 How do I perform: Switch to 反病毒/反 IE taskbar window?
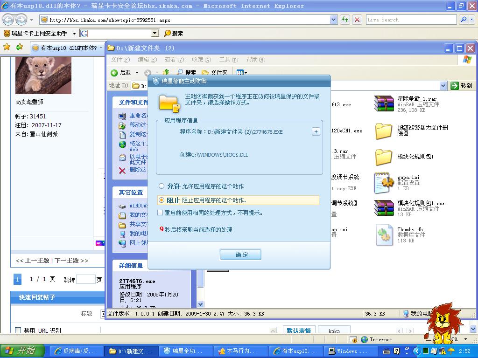(x=76, y=351)
